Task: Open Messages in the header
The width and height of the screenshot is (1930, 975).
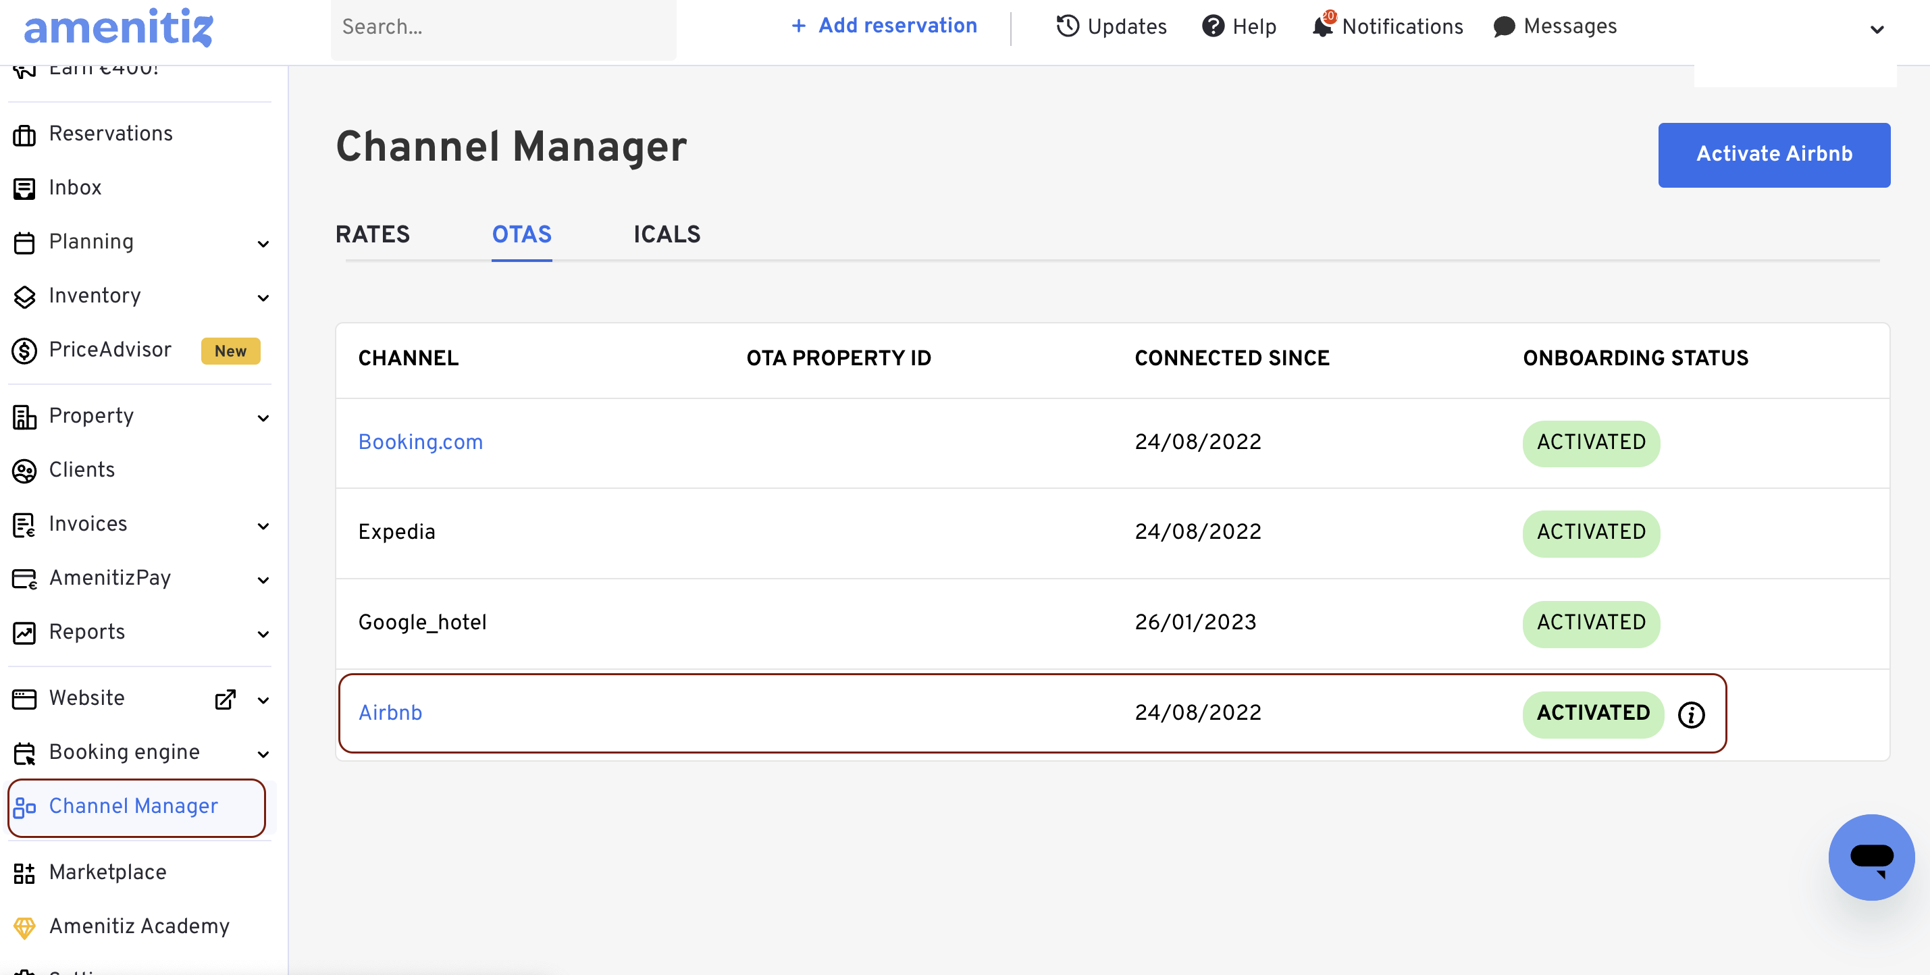Action: point(1555,26)
